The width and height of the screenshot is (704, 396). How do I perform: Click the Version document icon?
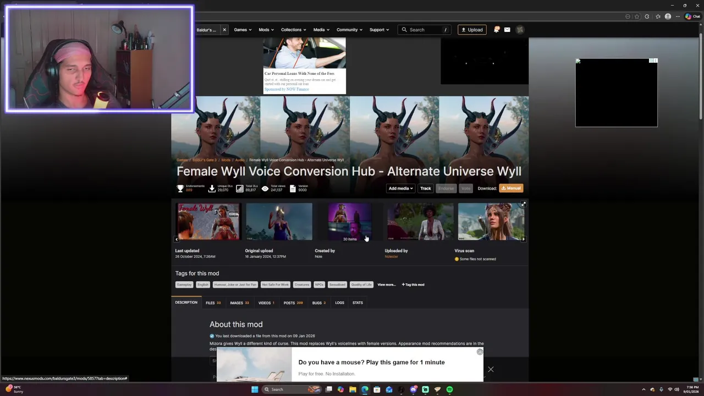[x=293, y=188]
